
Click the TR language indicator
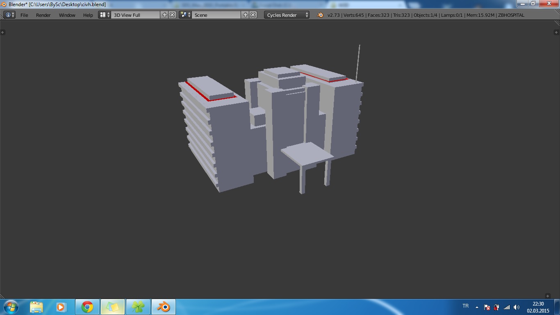point(466,306)
